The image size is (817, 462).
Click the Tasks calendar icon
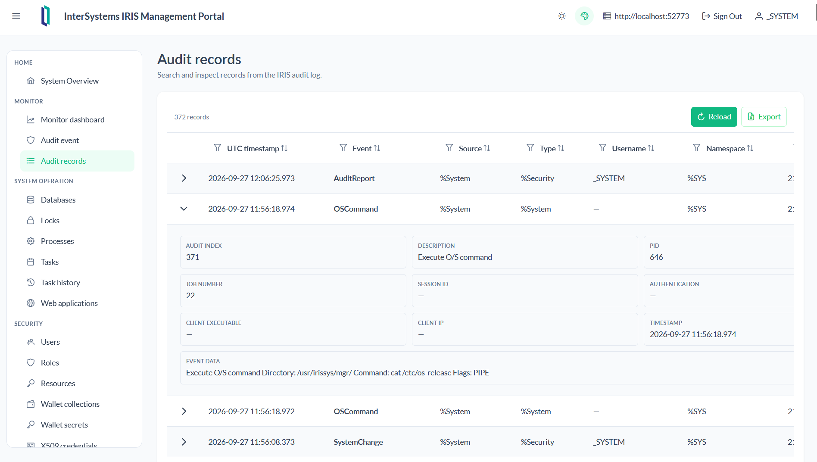[x=31, y=262]
